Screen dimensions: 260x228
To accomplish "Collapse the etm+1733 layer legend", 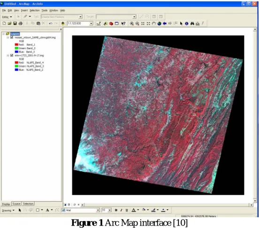I will pyautogui.click(x=8, y=55).
